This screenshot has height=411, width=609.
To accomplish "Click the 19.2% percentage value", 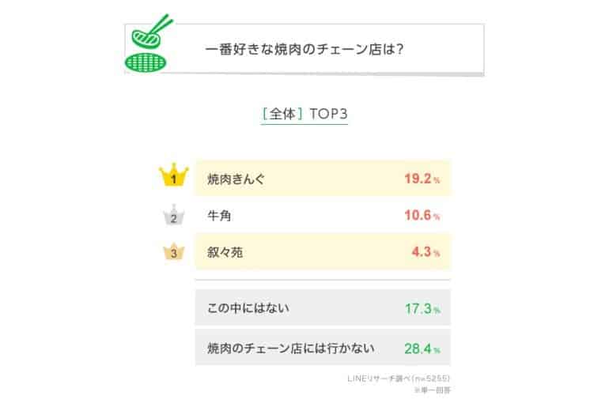I will point(421,179).
